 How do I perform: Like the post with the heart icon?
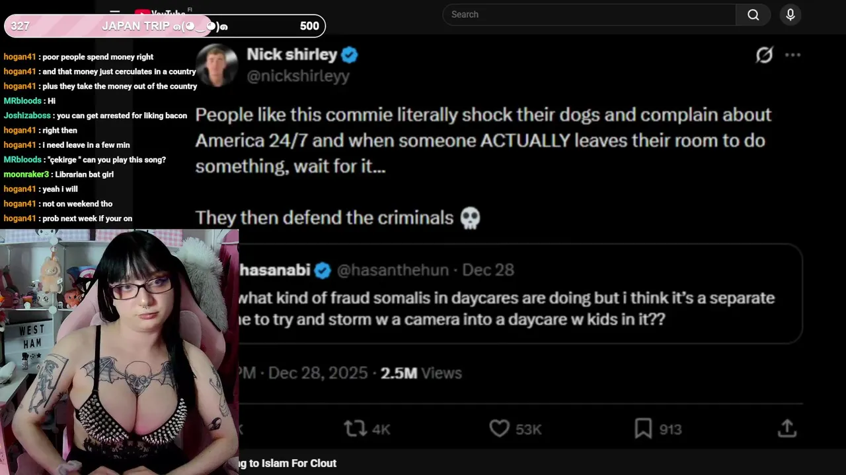(499, 429)
